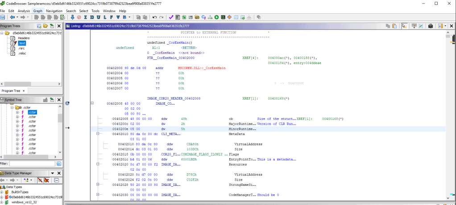The width and height of the screenshot is (456, 205).
Task: Click the Navigate to Instruction 'I' icon
Action: coord(85,17)
